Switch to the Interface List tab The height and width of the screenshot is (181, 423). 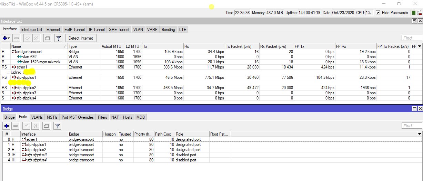(x=32, y=30)
